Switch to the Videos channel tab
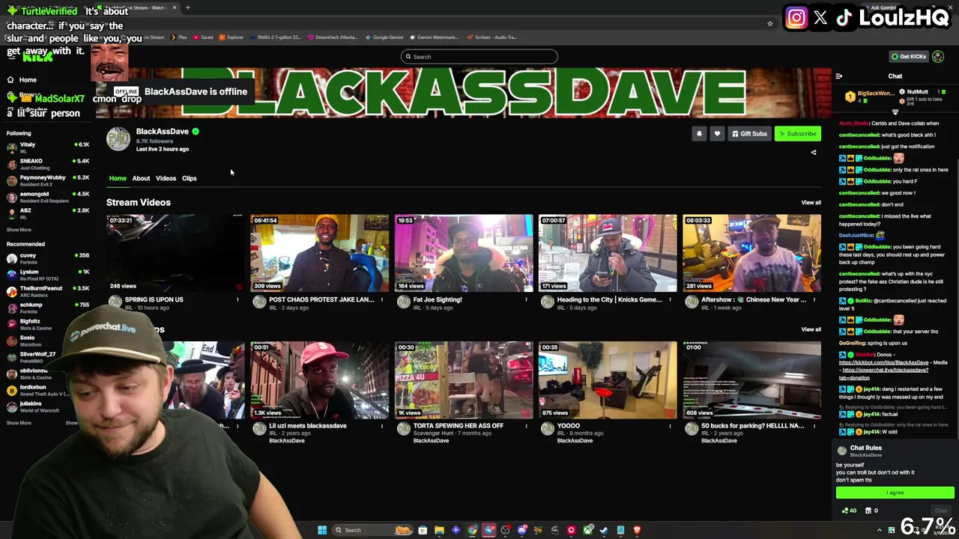This screenshot has height=539, width=959. tap(166, 178)
